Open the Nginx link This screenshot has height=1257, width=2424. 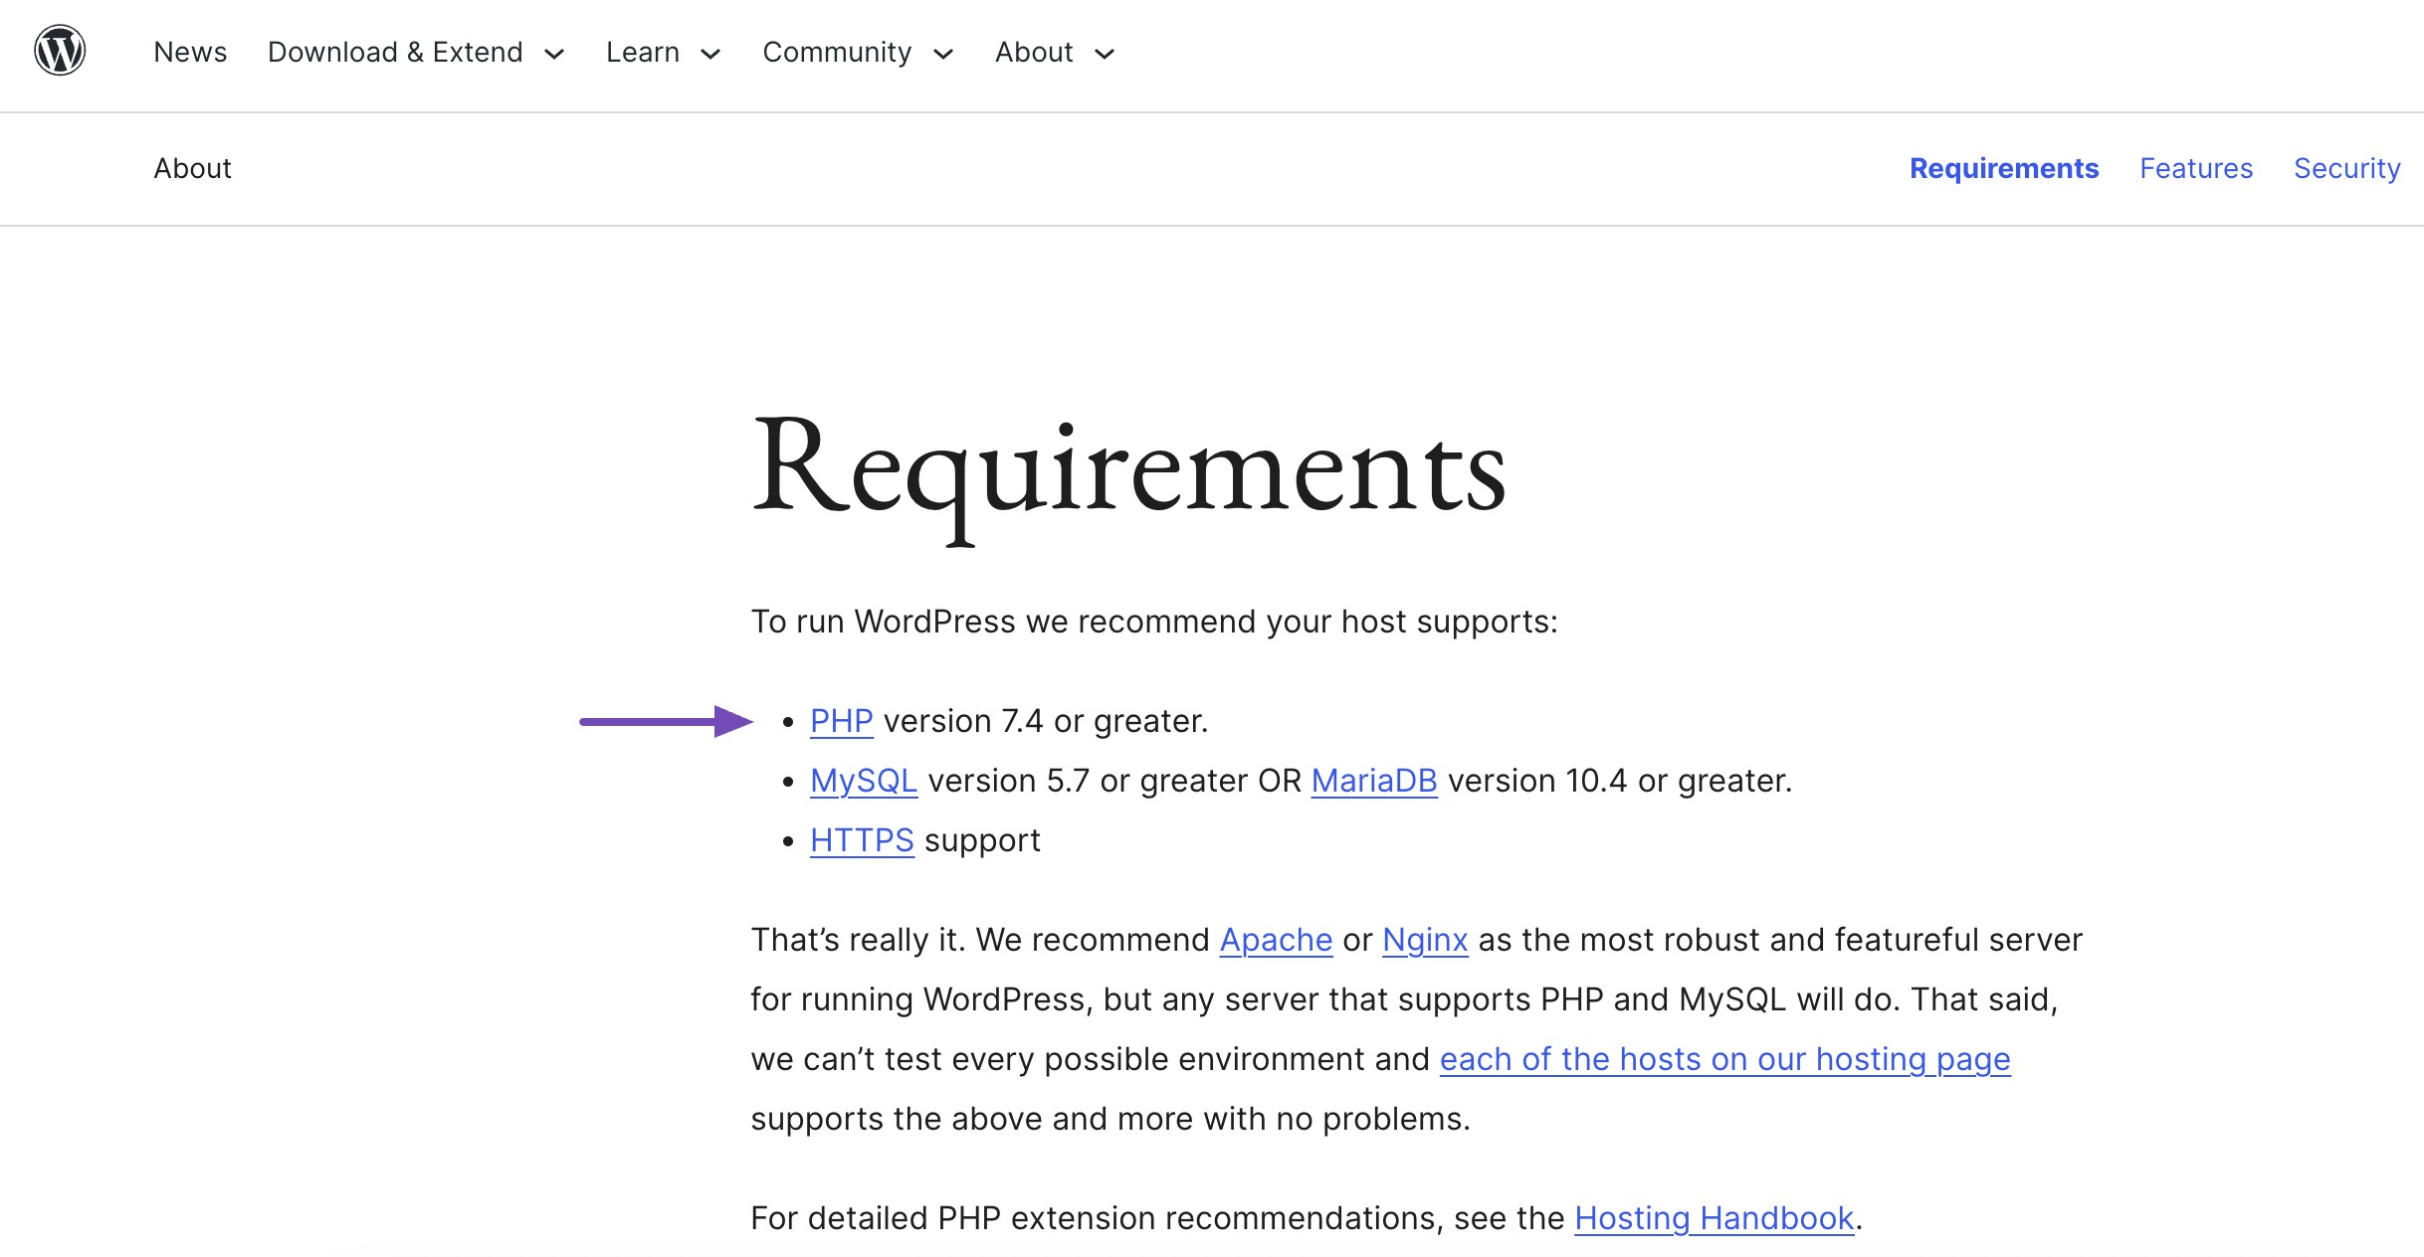tap(1425, 940)
